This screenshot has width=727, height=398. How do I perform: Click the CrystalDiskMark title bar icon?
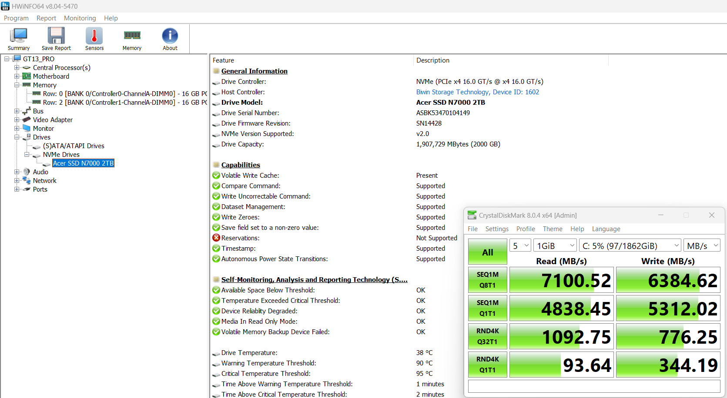(x=472, y=215)
